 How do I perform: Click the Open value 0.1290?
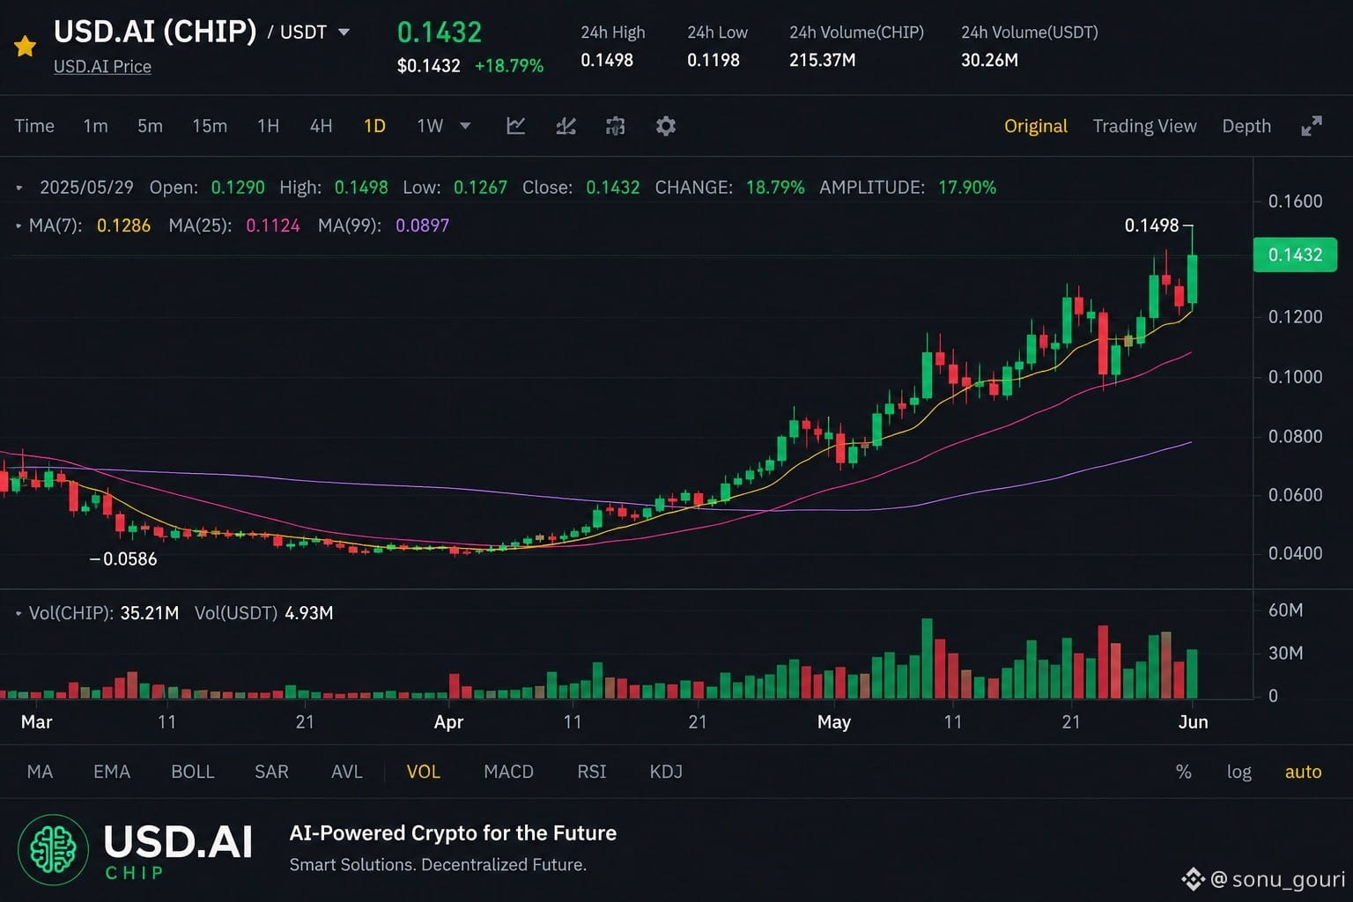pyautogui.click(x=238, y=188)
